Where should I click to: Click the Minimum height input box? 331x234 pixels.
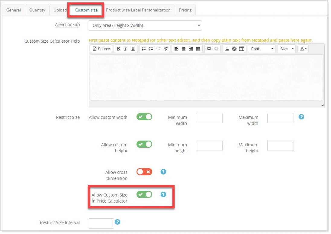[209, 146]
